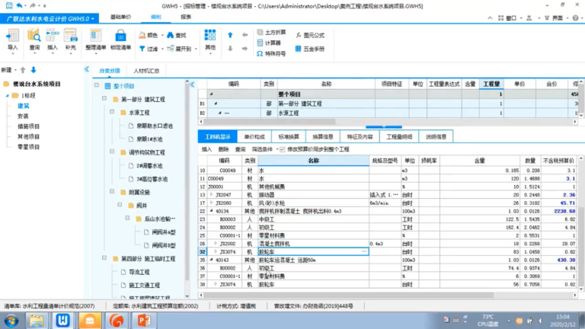Open PowerPoint from the taskbar
The image size is (585, 329).
(145, 321)
